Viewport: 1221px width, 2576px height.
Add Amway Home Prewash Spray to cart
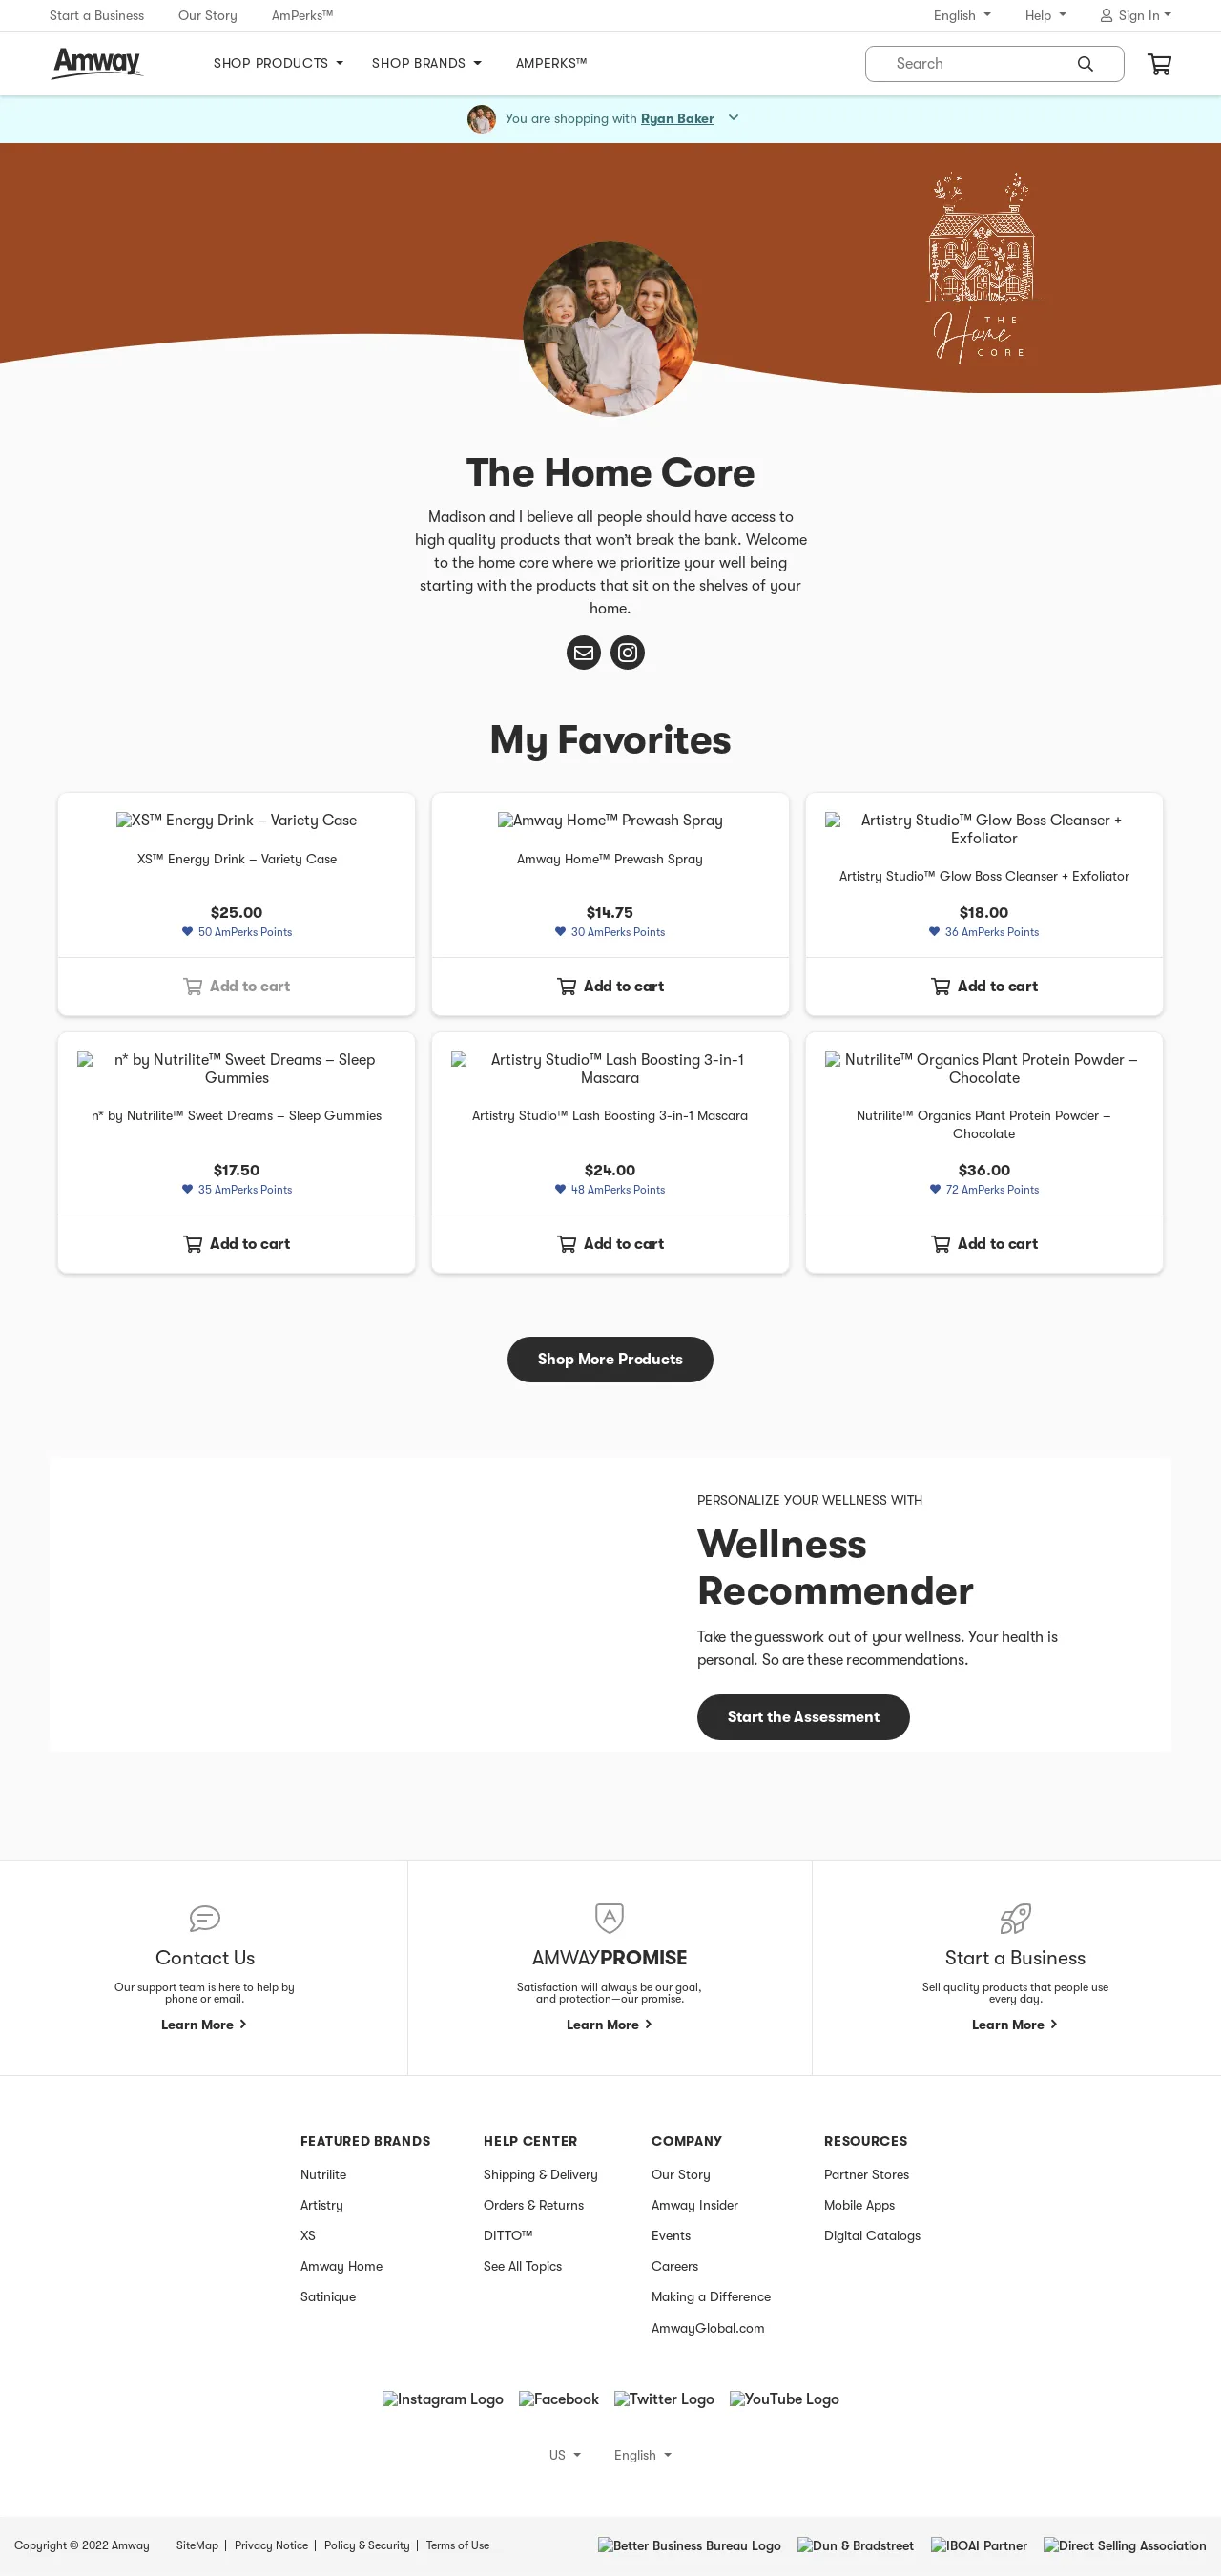pos(610,986)
